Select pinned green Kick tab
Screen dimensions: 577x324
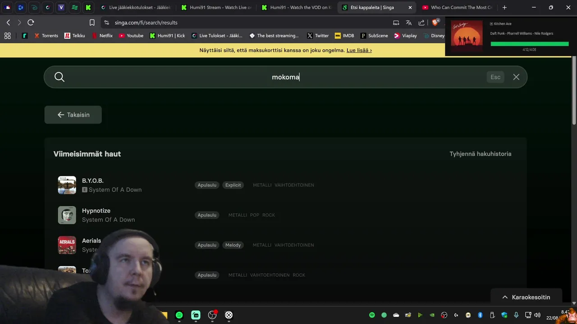click(x=88, y=8)
